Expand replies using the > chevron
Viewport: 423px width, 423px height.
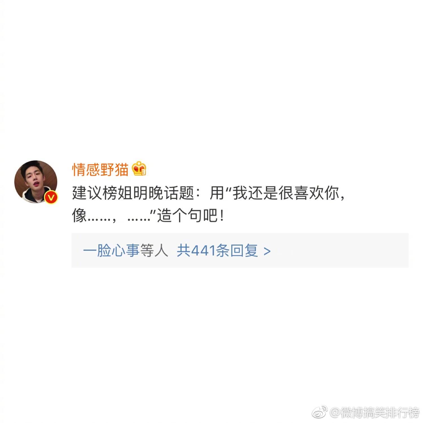(x=267, y=251)
